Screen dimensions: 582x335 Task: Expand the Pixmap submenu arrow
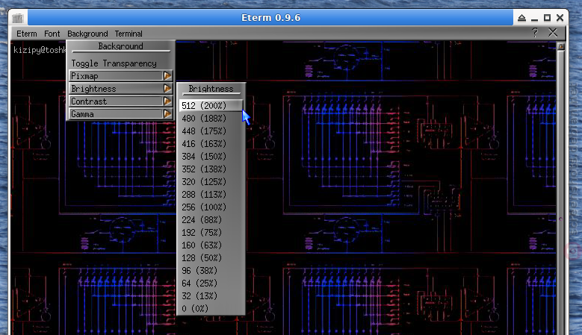coord(167,76)
